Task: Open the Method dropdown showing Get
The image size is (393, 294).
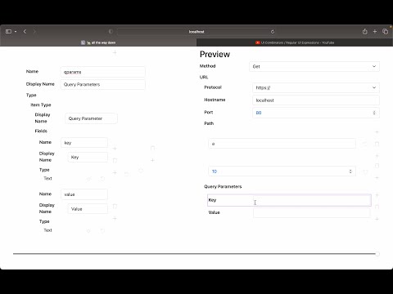Action: point(314,66)
